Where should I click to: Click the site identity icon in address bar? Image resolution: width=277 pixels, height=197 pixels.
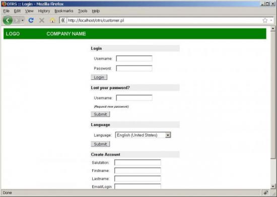63,21
